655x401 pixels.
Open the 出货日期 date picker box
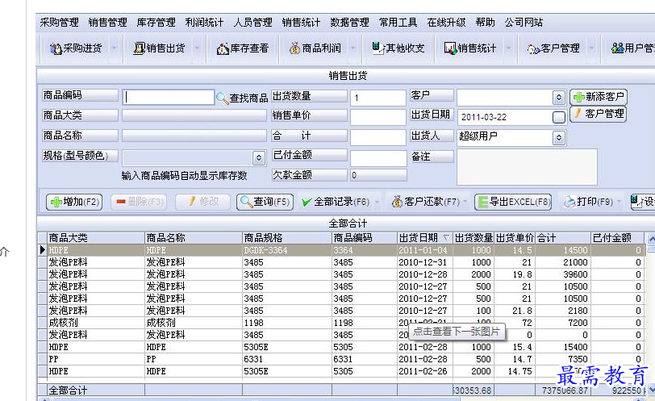[559, 117]
